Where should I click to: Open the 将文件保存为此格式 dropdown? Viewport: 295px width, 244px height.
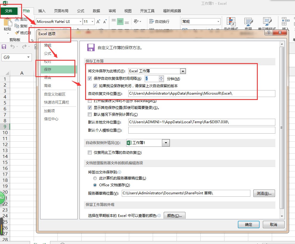point(183,71)
